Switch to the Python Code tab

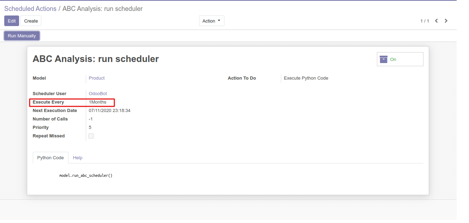50,158
